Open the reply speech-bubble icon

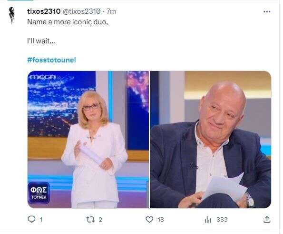coord(31,219)
